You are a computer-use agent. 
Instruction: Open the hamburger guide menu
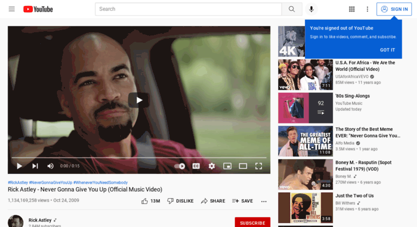12,9
